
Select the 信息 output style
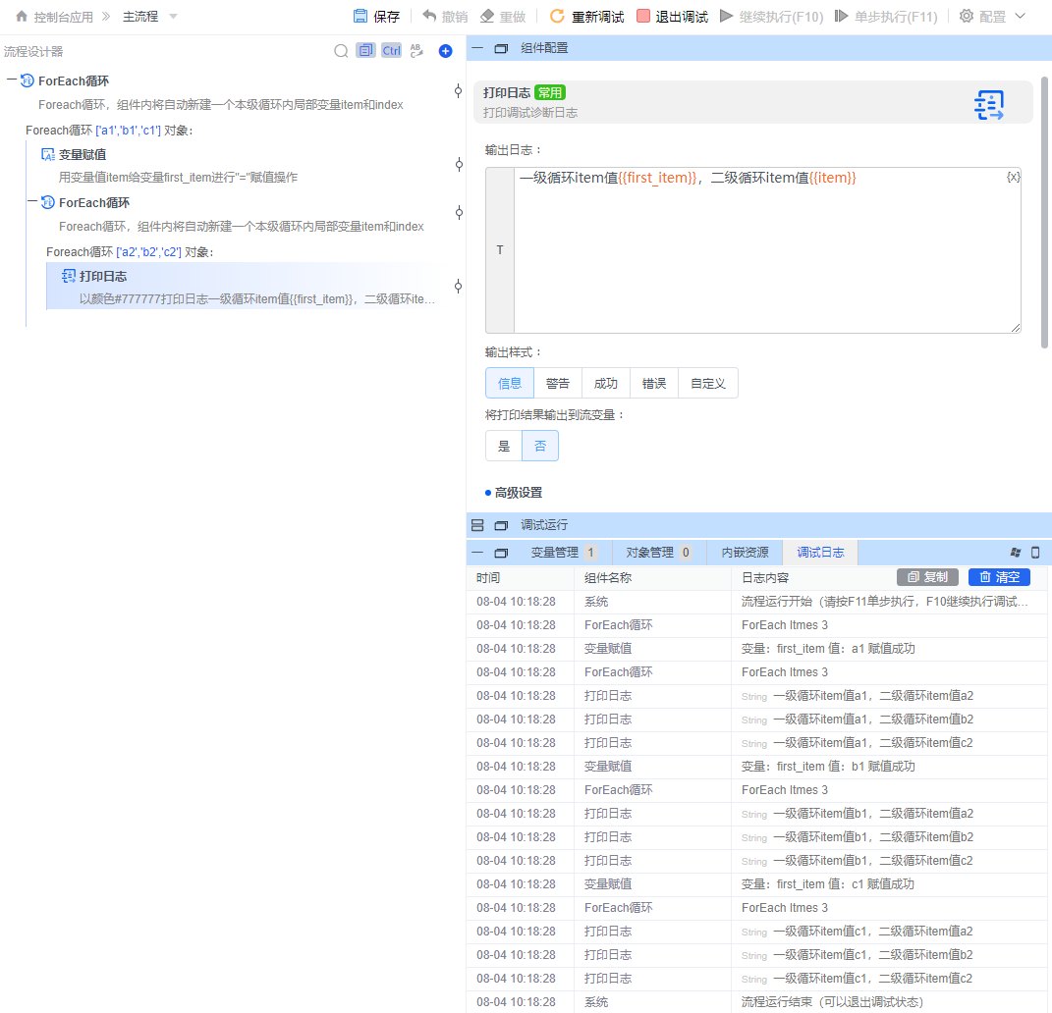pos(510,384)
